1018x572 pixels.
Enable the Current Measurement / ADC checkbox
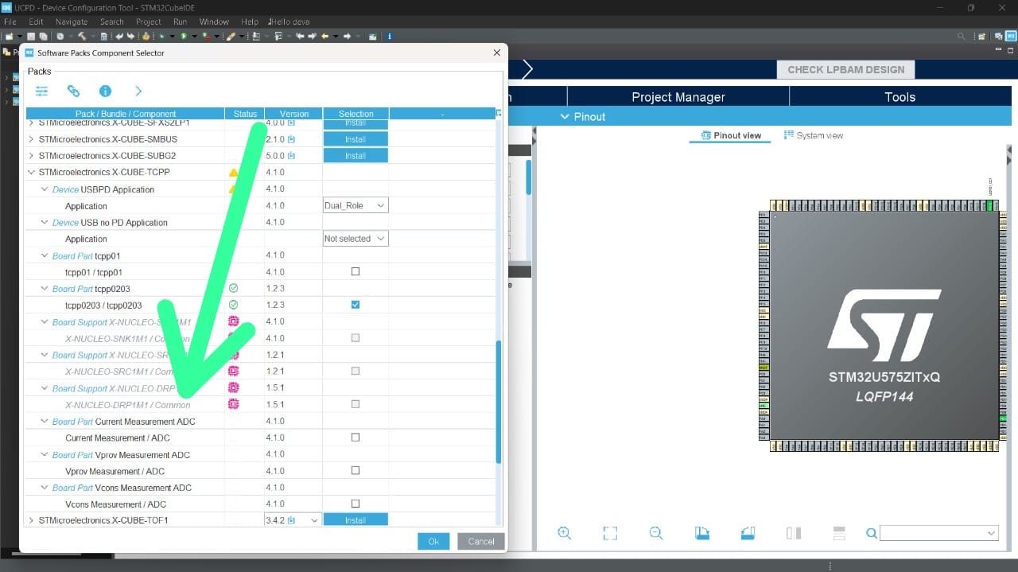click(x=356, y=437)
